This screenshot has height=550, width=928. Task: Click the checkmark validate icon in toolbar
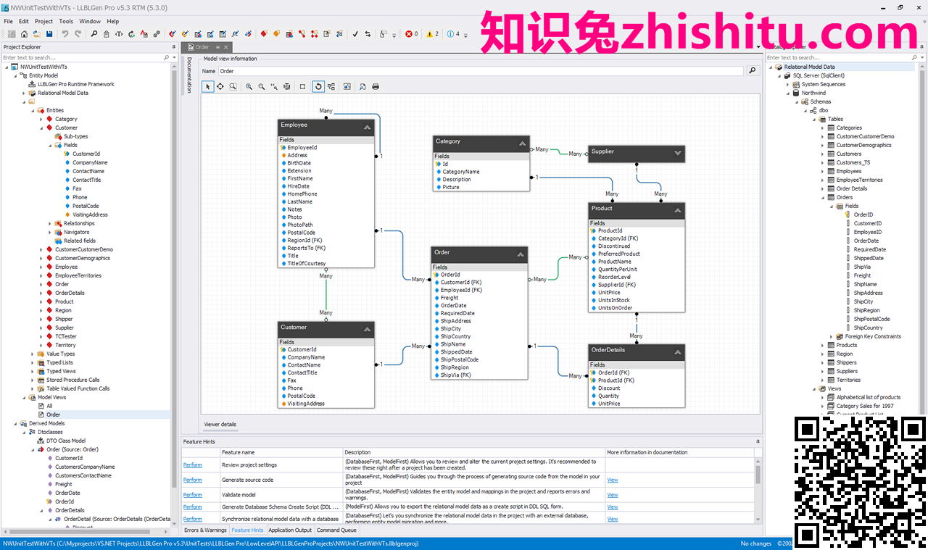point(355,33)
